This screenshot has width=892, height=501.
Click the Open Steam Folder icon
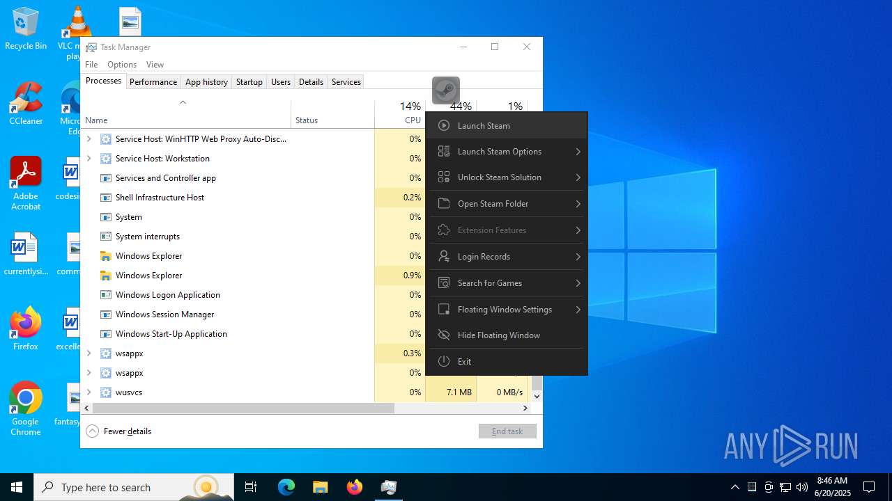click(444, 204)
